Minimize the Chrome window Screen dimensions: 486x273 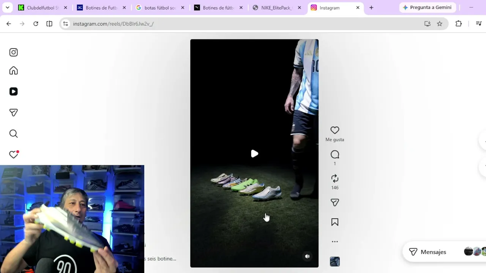point(471,8)
